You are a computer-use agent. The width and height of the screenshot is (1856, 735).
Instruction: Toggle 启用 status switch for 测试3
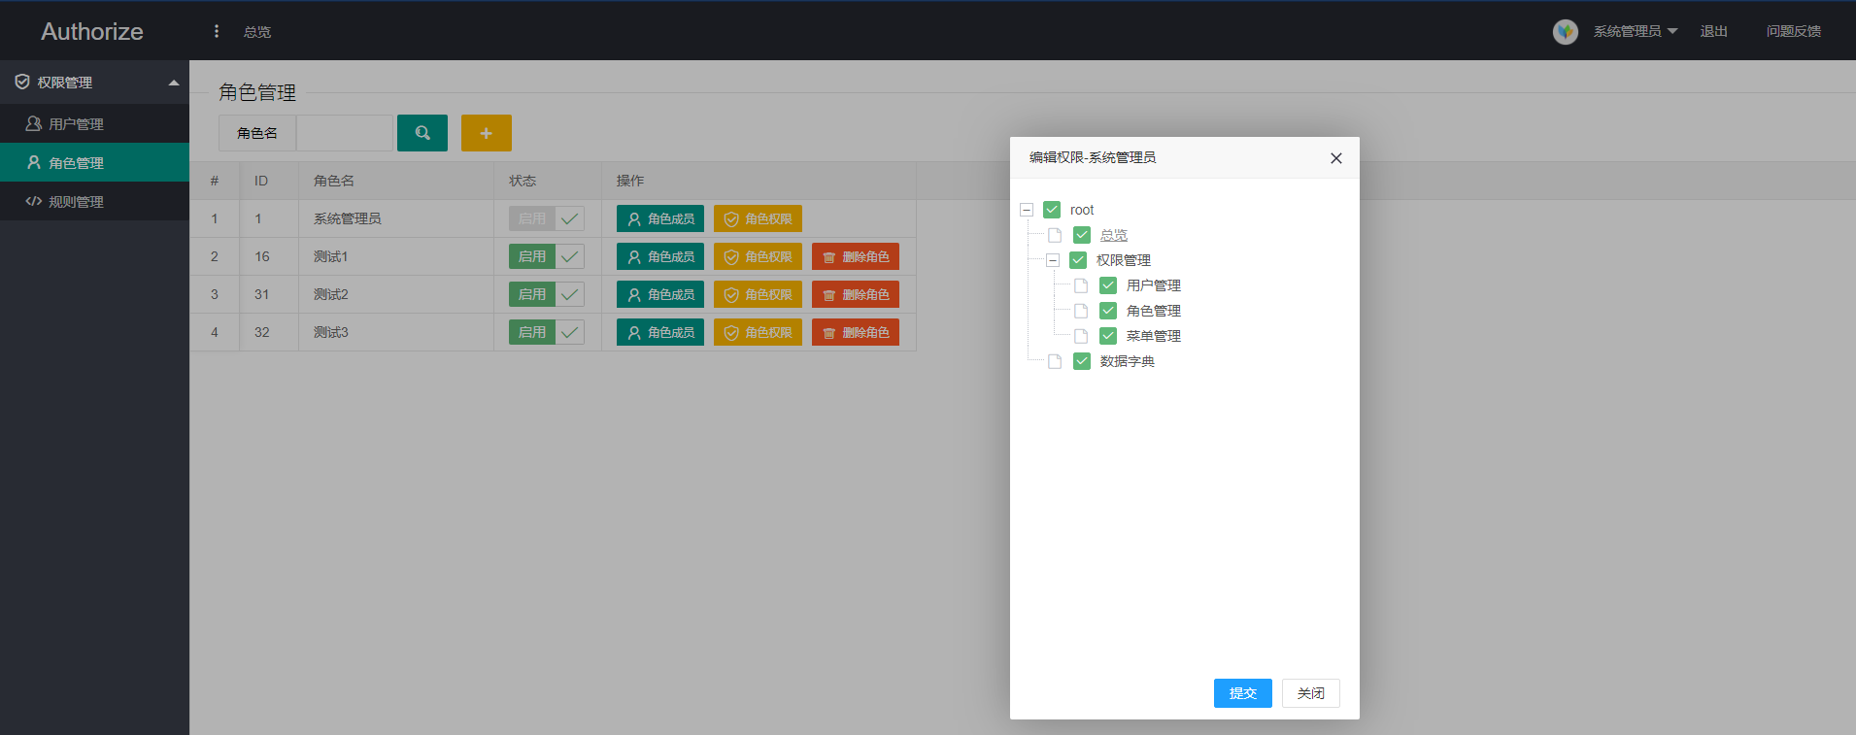point(547,332)
